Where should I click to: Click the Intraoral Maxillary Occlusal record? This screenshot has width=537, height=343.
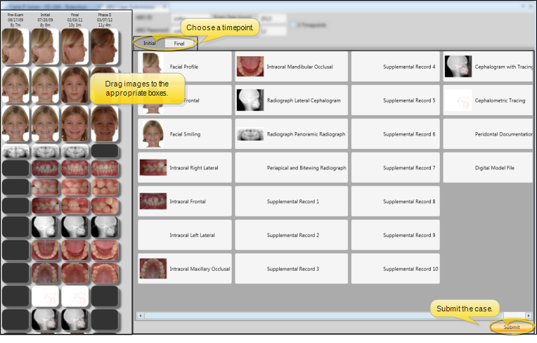[x=184, y=268]
